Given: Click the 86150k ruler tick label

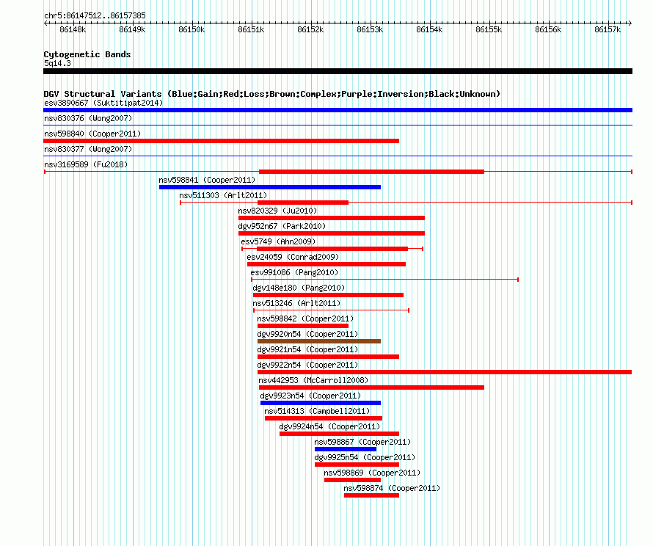Looking at the screenshot, I should click(191, 29).
